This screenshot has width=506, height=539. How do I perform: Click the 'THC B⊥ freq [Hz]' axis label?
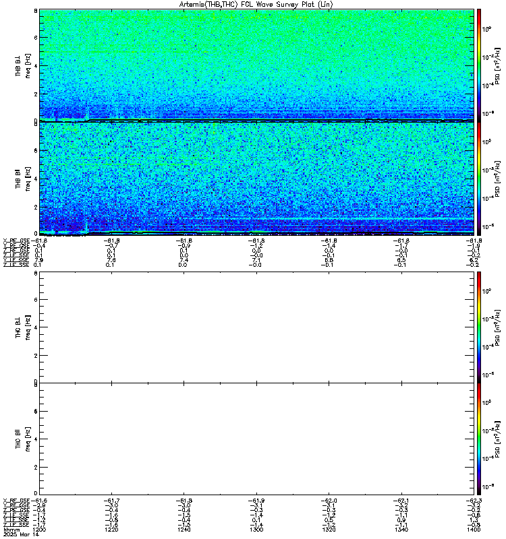(23, 327)
